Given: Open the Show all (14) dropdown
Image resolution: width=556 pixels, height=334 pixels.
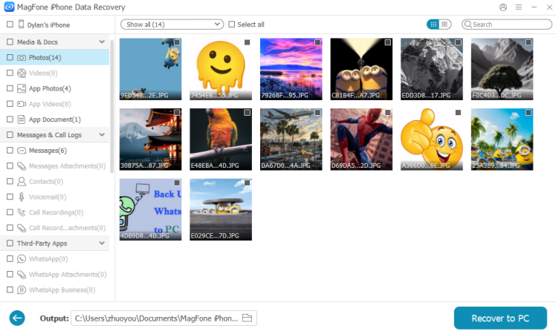Looking at the screenshot, I should click(x=172, y=24).
